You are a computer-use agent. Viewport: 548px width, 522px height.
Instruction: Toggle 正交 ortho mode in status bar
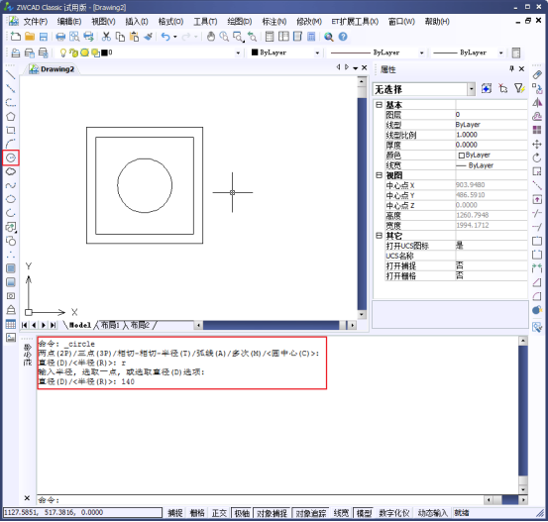tap(219, 513)
